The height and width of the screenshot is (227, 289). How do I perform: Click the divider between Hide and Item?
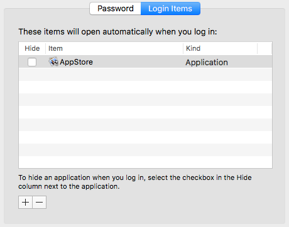[x=46, y=48]
